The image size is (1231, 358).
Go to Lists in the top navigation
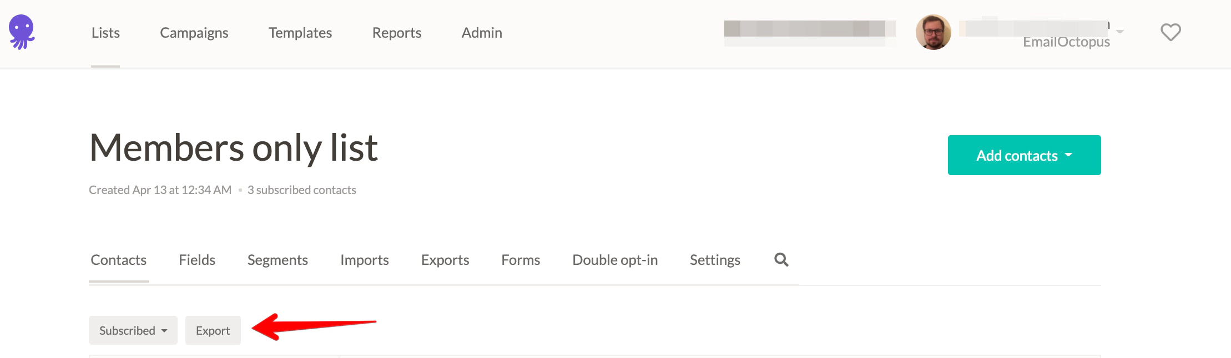(105, 33)
